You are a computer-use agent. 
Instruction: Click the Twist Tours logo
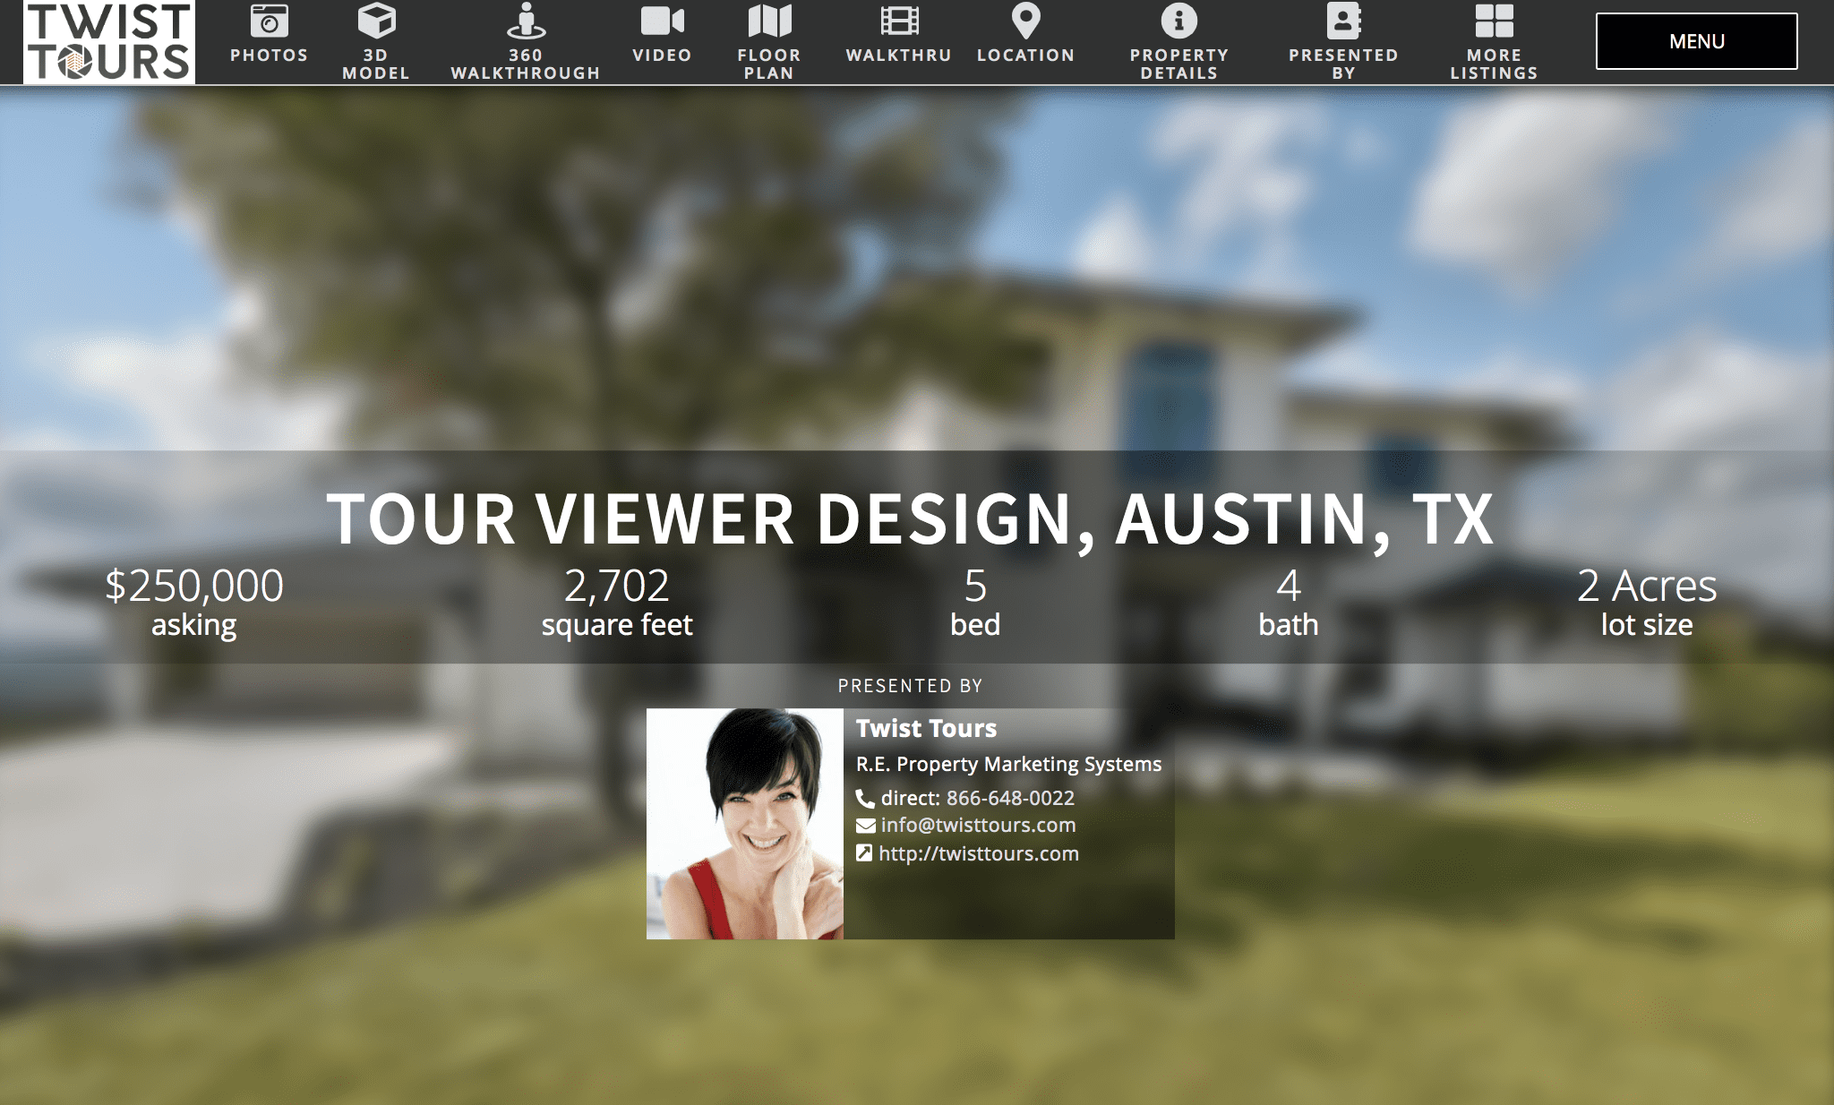108,42
